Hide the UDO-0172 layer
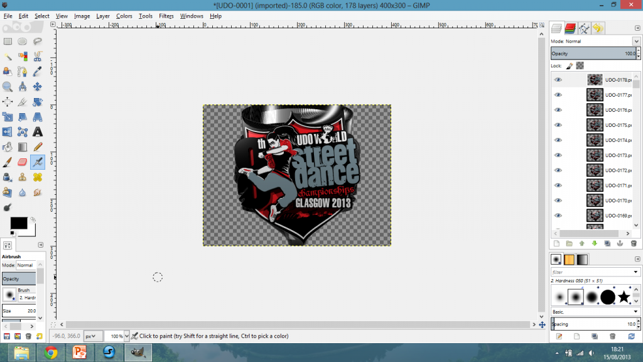643x362 pixels. (x=558, y=170)
